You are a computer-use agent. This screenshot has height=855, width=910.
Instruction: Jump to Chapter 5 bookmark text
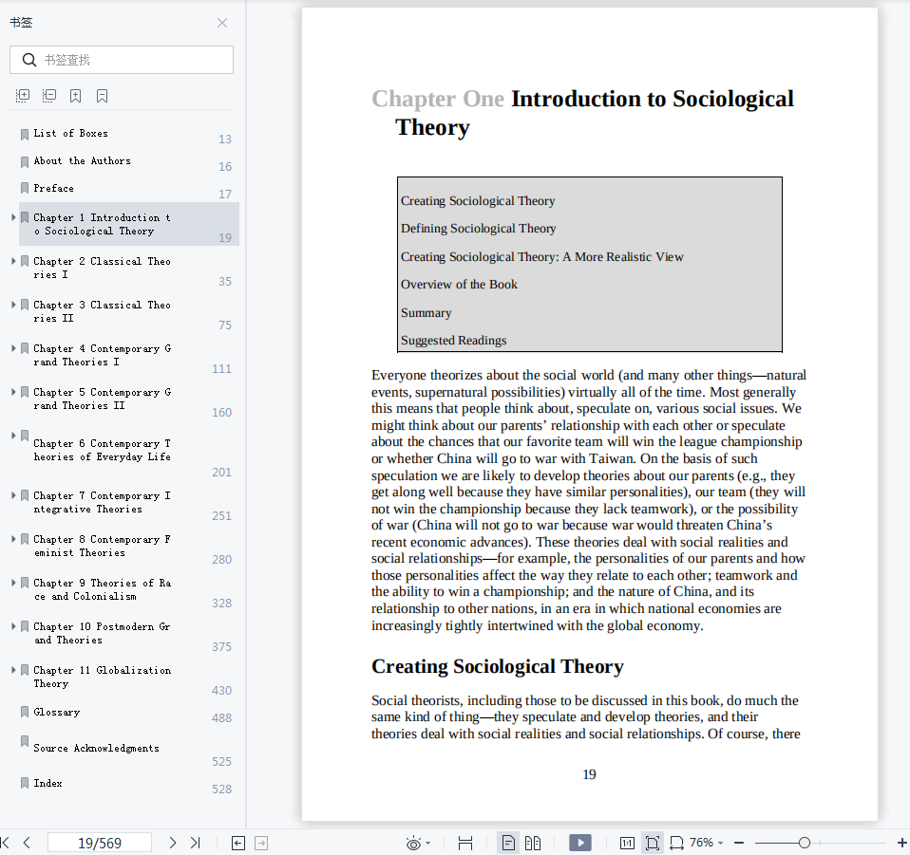pos(103,399)
